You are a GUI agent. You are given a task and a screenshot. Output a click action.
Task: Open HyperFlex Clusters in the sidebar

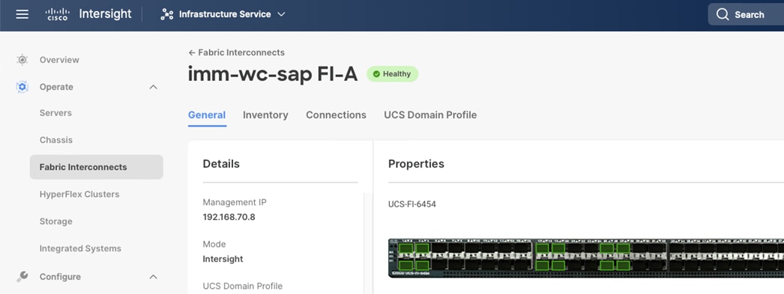point(79,195)
